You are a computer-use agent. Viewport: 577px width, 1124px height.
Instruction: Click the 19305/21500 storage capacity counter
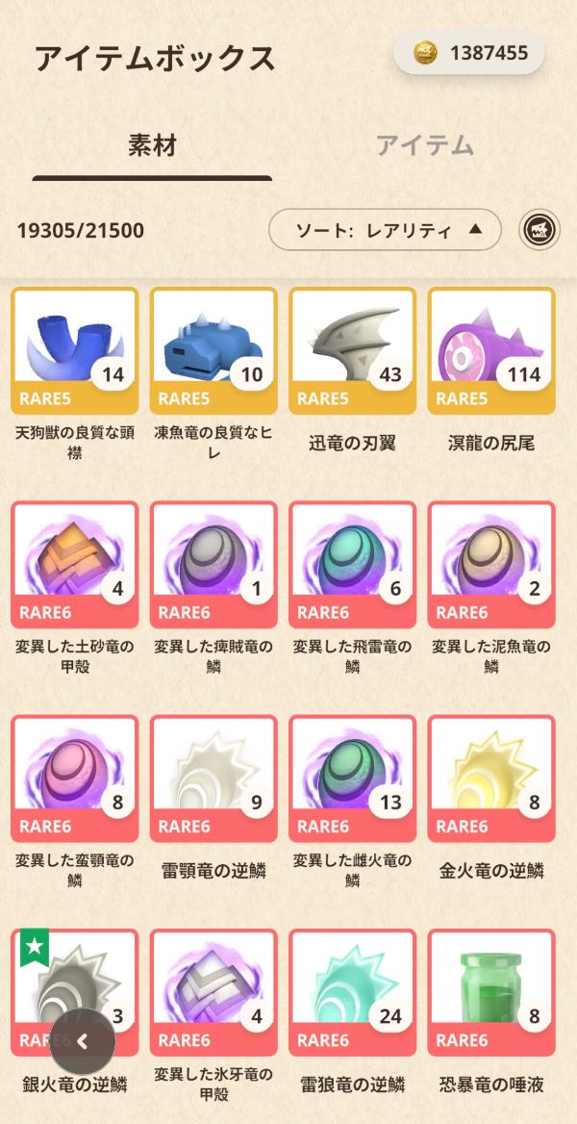[80, 231]
